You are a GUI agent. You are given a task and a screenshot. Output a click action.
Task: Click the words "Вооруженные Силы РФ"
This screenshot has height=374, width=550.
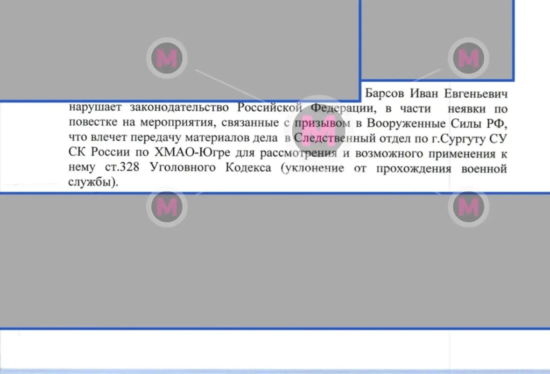coord(437,123)
